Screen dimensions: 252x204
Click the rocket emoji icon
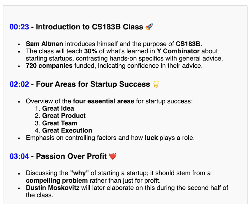click(x=149, y=27)
